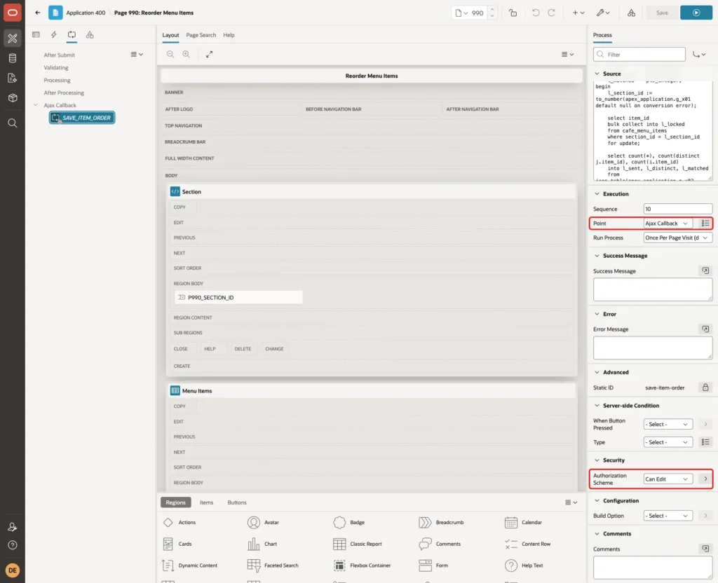Screen dimensions: 718x583
Task: Select the SAVE_ITEM_ORDER process
Action: tap(82, 118)
